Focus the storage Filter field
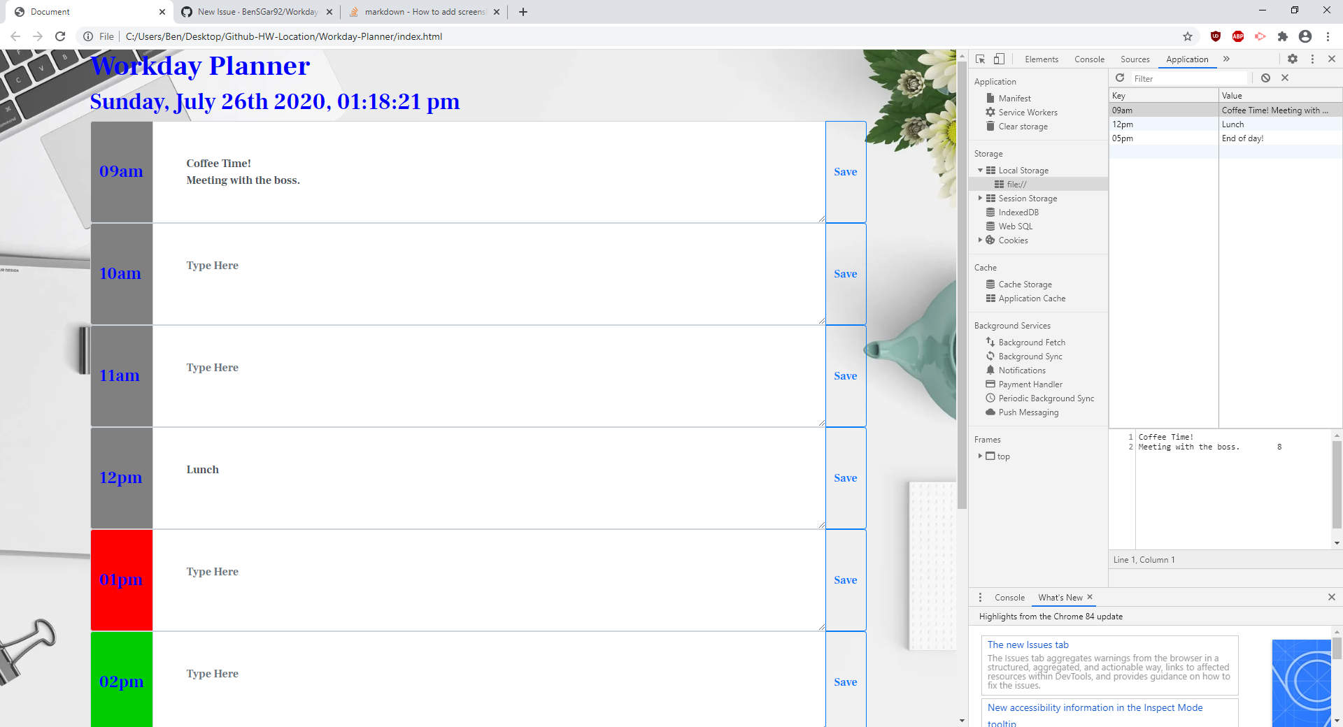The height and width of the screenshot is (727, 1343). click(1189, 78)
